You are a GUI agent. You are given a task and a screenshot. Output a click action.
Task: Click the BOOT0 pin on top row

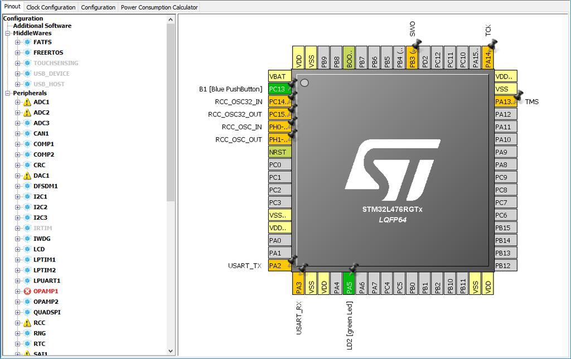pos(349,57)
